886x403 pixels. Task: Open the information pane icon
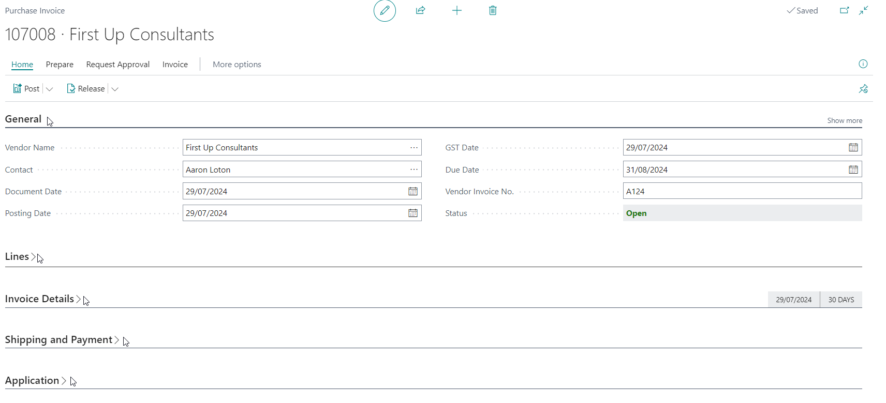(863, 64)
